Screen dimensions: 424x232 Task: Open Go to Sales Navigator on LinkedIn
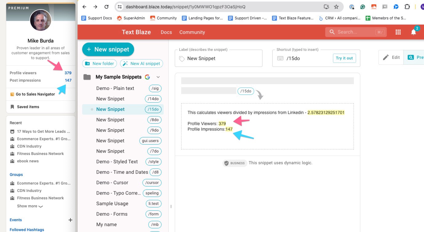33,94
